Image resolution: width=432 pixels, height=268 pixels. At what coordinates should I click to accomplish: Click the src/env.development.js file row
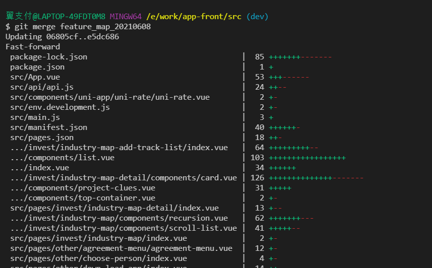point(60,107)
